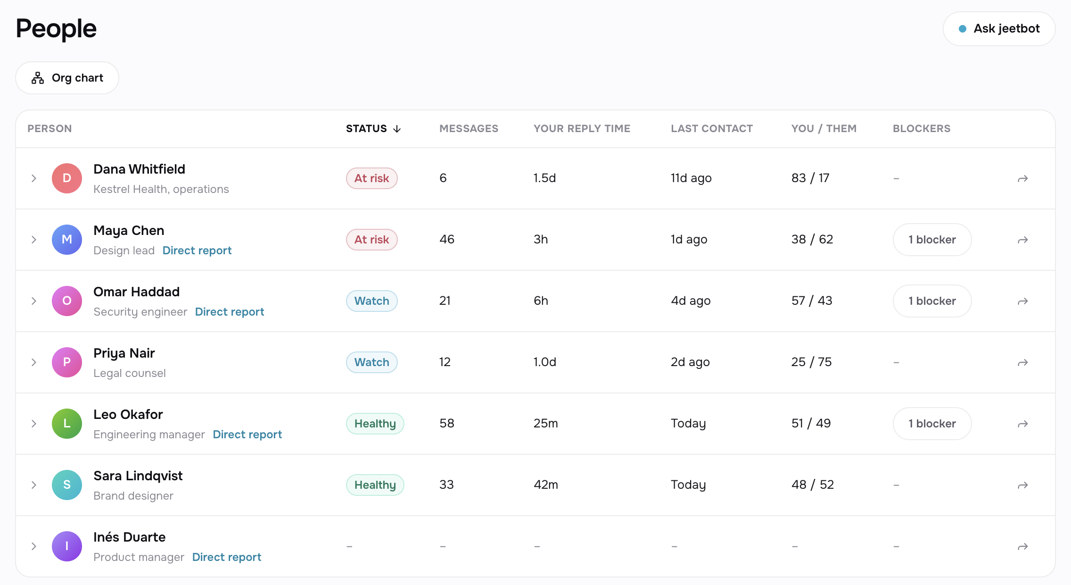The image size is (1071, 585).
Task: Click Maya Chen's Direct report link
Action: 197,251
